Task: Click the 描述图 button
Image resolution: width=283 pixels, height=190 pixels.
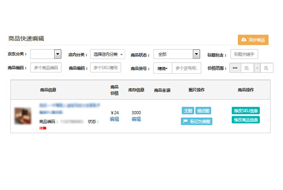Action: [203, 110]
